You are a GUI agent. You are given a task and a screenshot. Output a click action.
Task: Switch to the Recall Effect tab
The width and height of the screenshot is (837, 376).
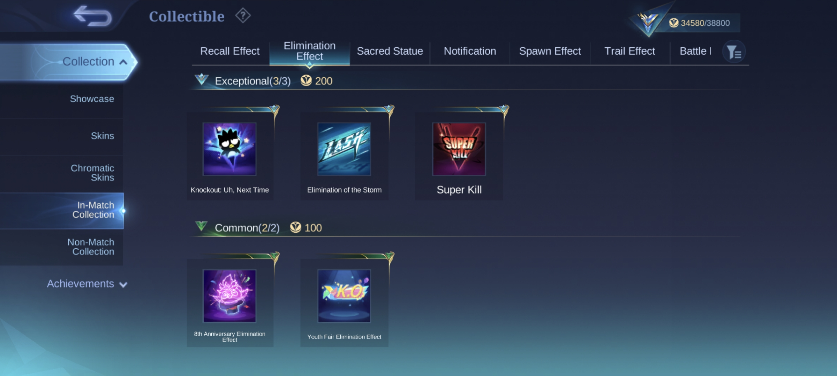[x=230, y=51]
